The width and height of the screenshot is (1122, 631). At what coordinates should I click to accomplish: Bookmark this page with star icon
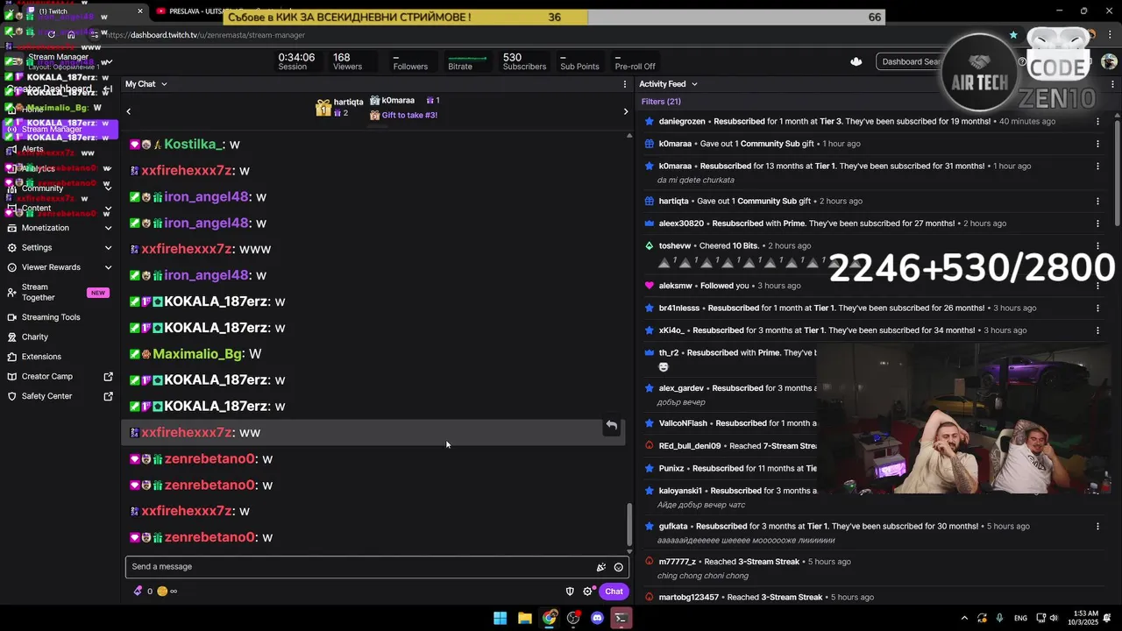click(x=1013, y=35)
